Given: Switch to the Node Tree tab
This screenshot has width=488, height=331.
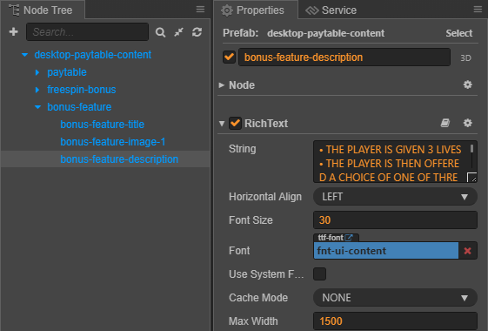Looking at the screenshot, I should [x=42, y=10].
